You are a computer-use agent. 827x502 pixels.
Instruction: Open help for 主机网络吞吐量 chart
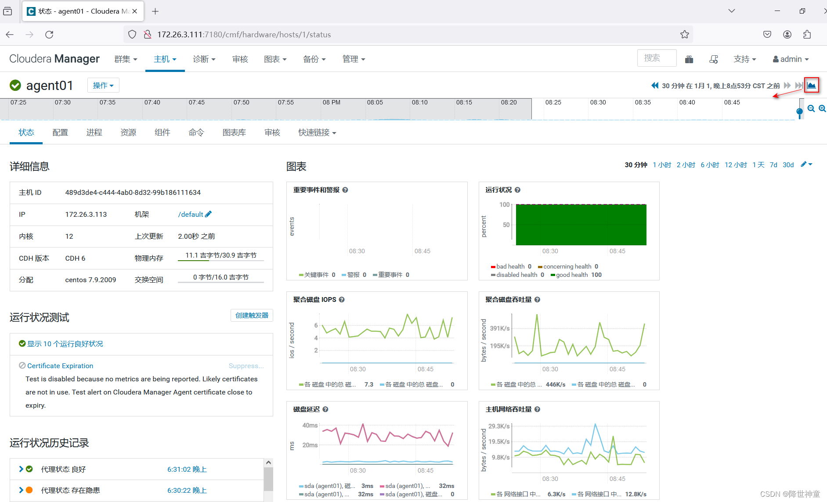point(537,409)
